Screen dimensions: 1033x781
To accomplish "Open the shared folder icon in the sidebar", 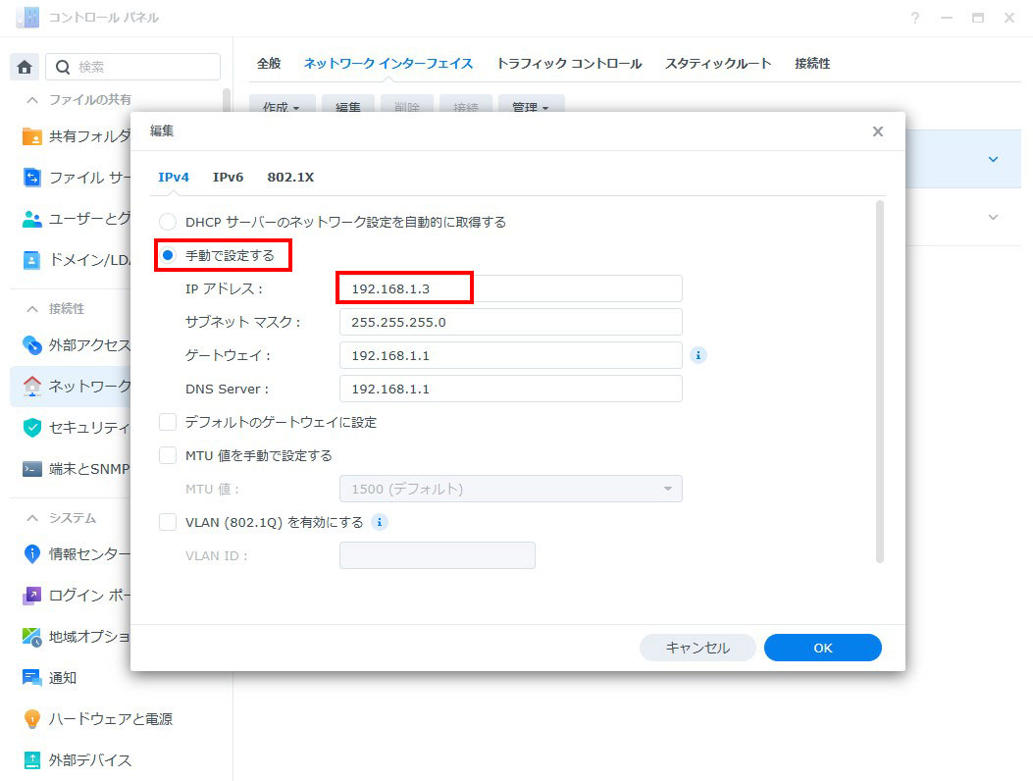I will tap(32, 136).
